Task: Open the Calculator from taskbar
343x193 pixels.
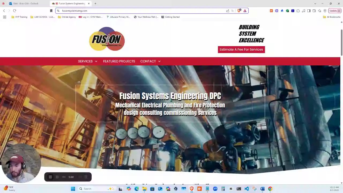Action: click(x=223, y=189)
